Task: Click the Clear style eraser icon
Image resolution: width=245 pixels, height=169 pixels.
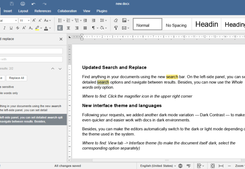Action: [x=116, y=20]
